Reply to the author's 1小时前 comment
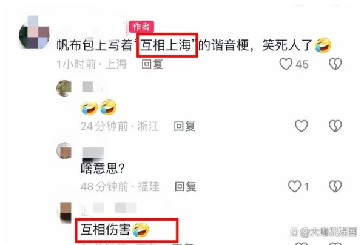The width and height of the screenshot is (364, 245). pyautogui.click(x=152, y=64)
